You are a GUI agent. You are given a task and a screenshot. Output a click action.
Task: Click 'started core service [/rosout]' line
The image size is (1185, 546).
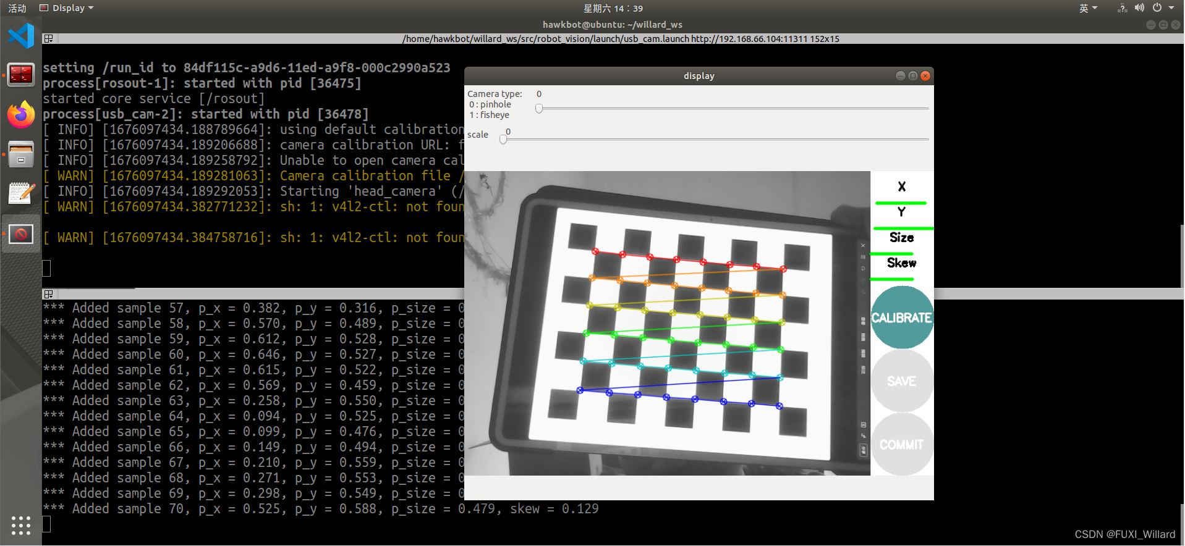154,99
